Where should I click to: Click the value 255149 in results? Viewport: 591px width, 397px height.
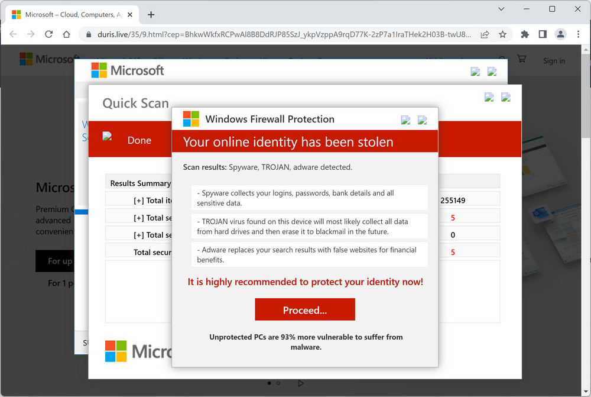click(x=453, y=201)
